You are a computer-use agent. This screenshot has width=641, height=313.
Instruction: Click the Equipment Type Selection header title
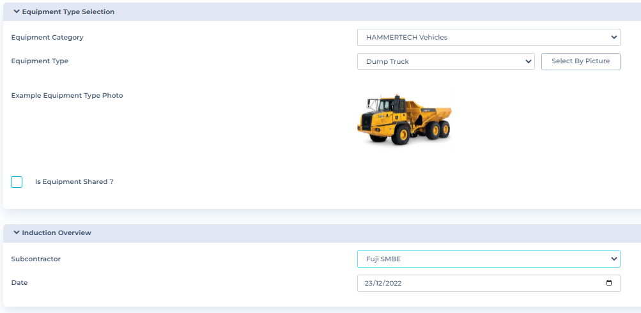(68, 11)
